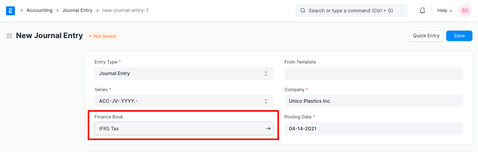Expand the Help dropdown menu
This screenshot has height=152, width=478.
444,10
